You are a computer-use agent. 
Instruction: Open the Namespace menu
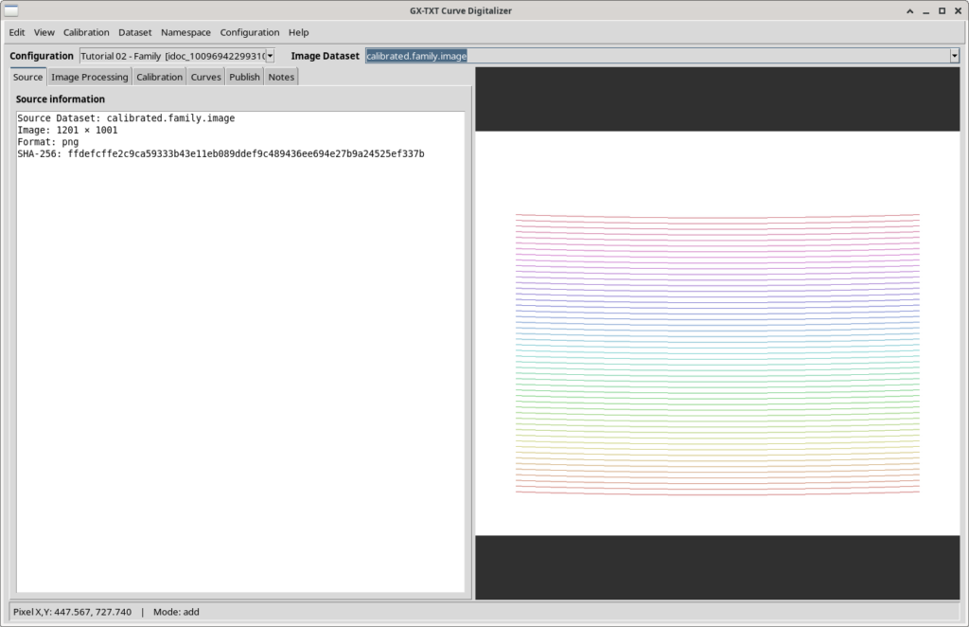click(x=185, y=32)
